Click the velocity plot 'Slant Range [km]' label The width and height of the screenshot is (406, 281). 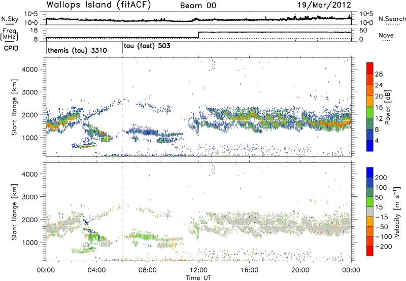pyautogui.click(x=14, y=212)
